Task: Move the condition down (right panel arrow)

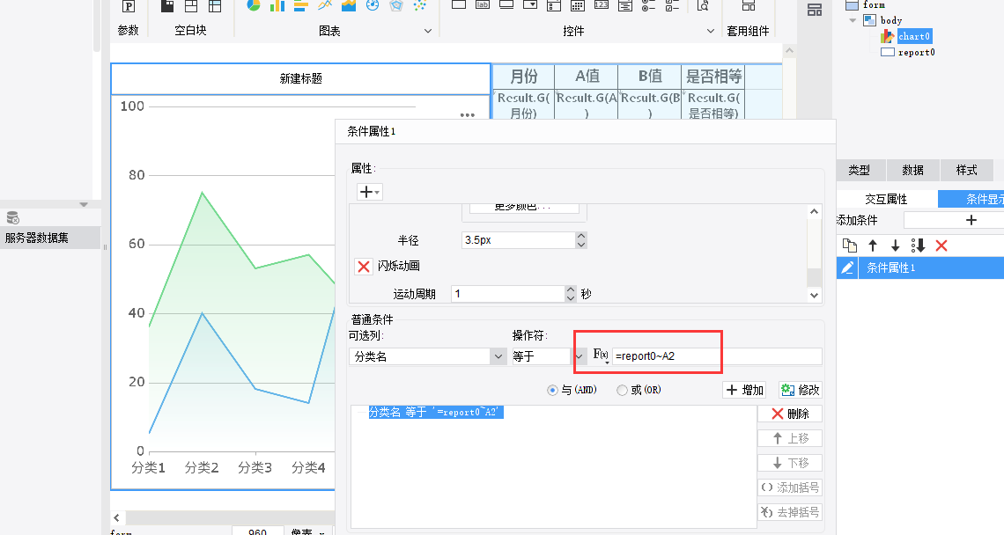Action: pyautogui.click(x=895, y=246)
